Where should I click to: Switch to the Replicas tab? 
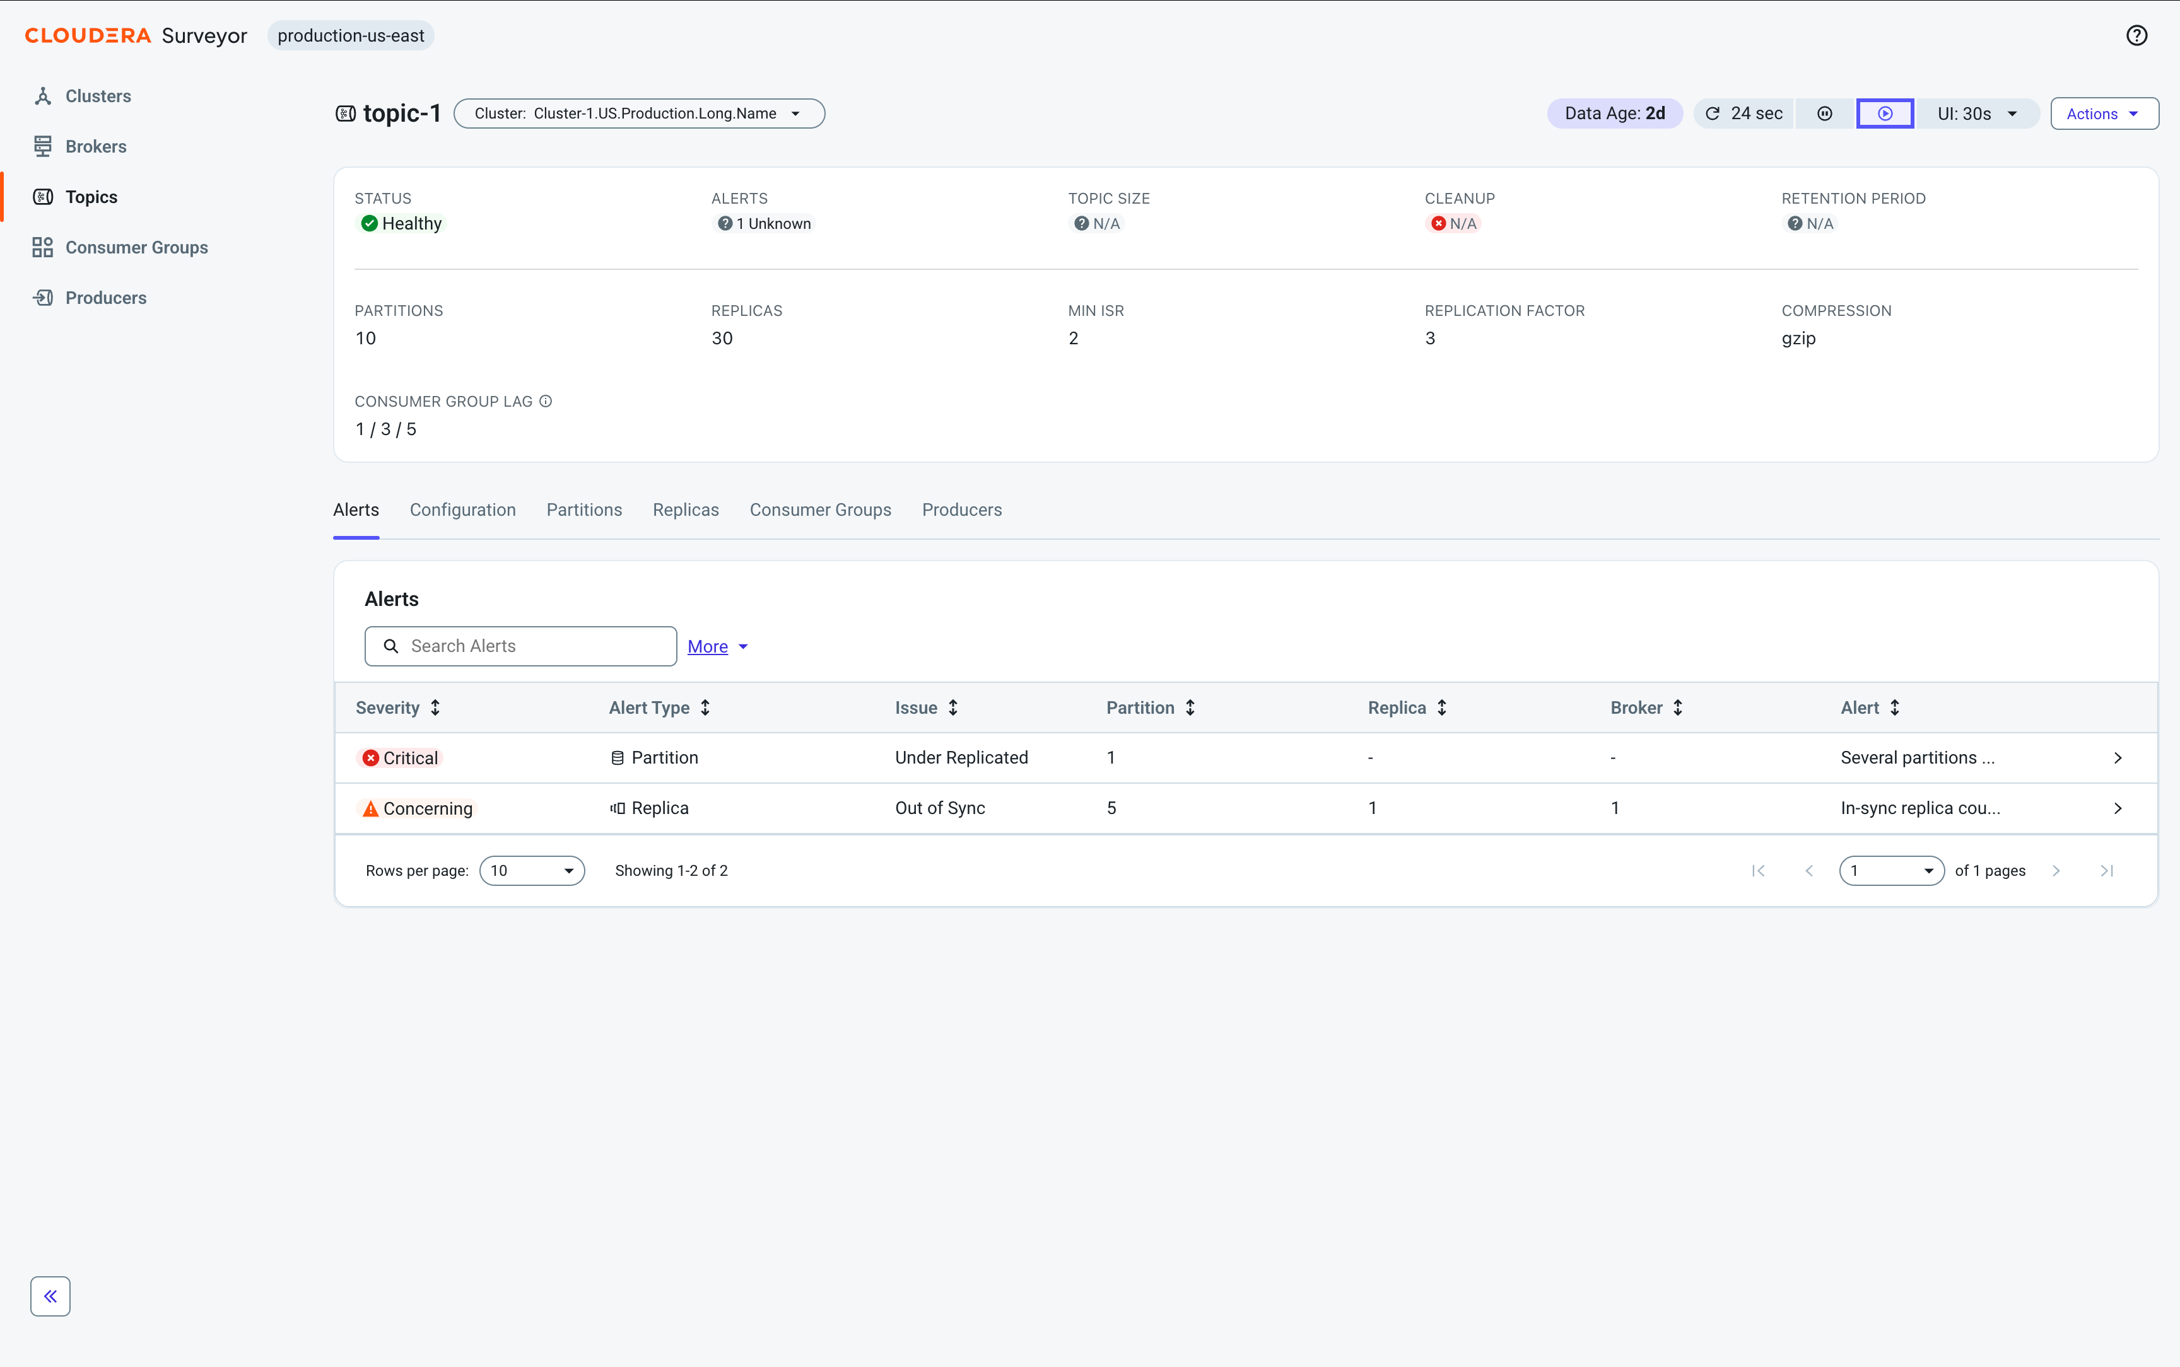point(686,510)
